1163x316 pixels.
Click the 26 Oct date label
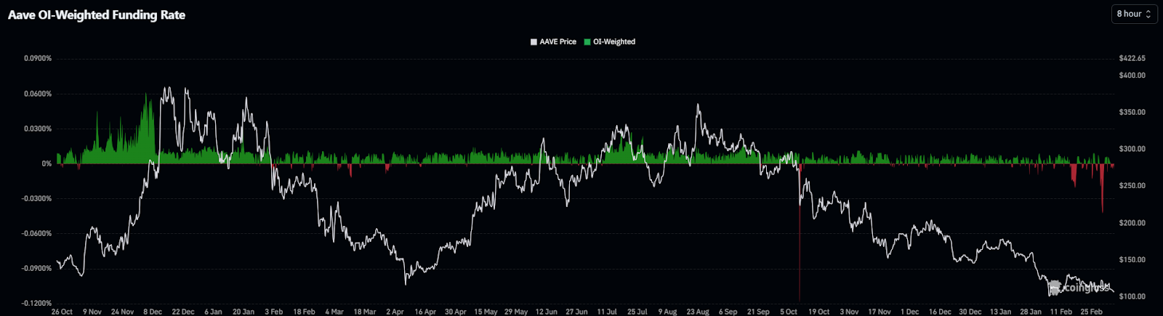click(62, 312)
